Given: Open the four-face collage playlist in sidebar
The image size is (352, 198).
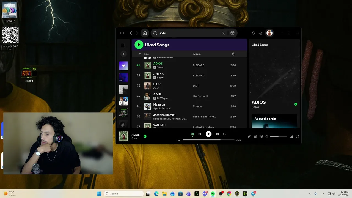Looking at the screenshot, I should coord(123,101).
